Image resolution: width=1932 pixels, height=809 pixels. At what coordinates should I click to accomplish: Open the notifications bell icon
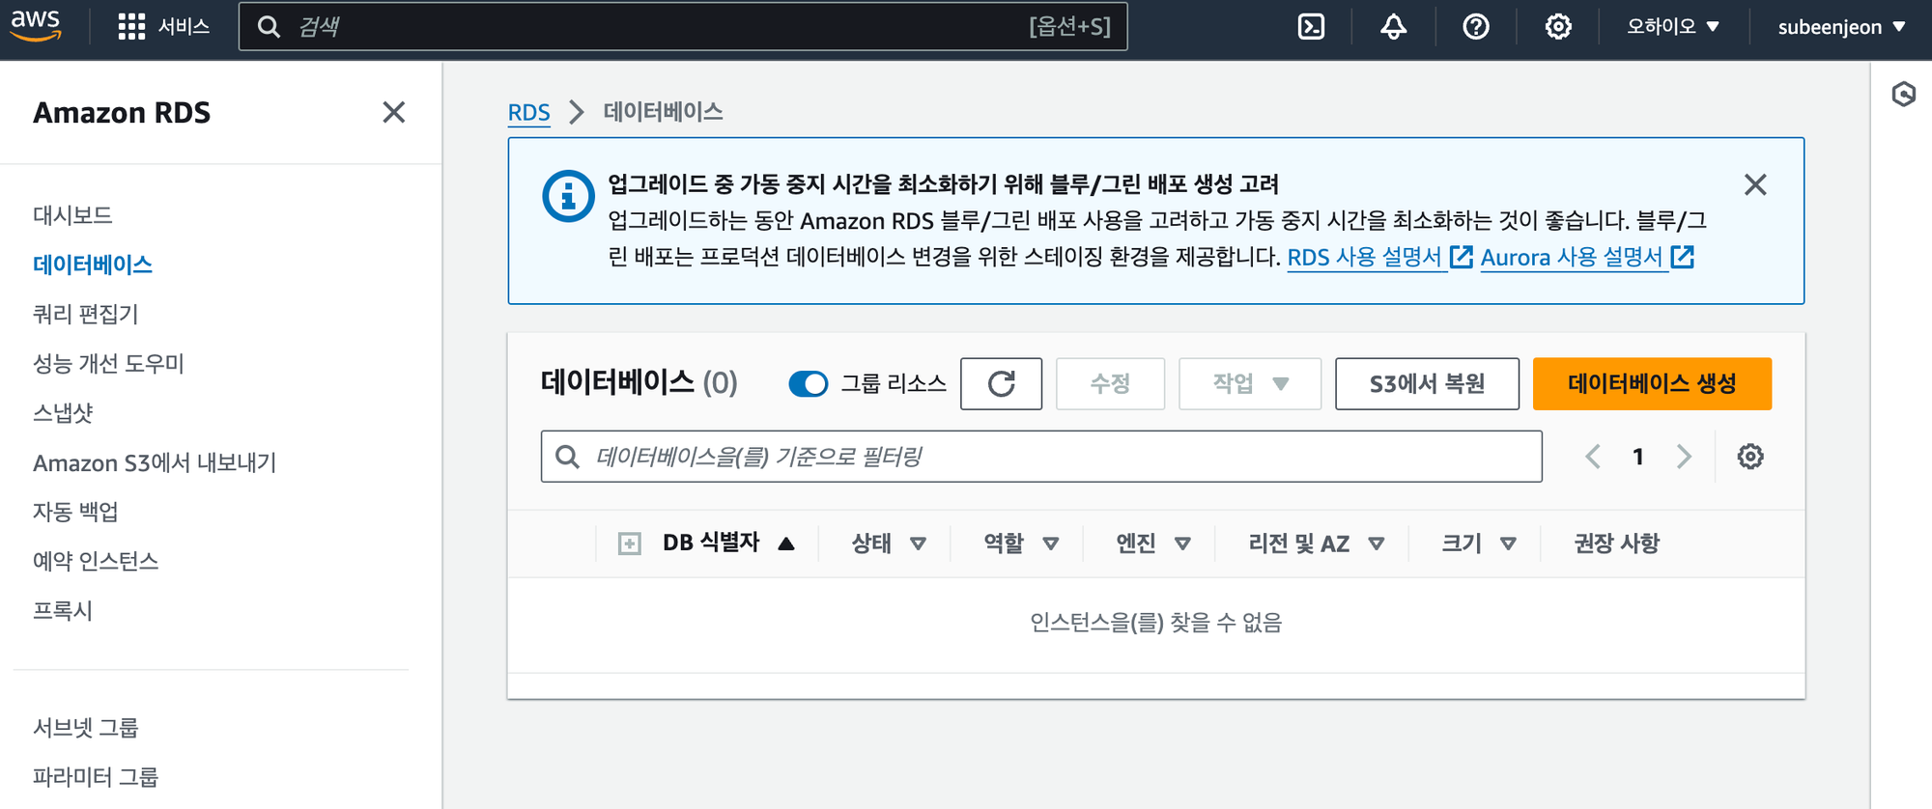tap(1393, 26)
